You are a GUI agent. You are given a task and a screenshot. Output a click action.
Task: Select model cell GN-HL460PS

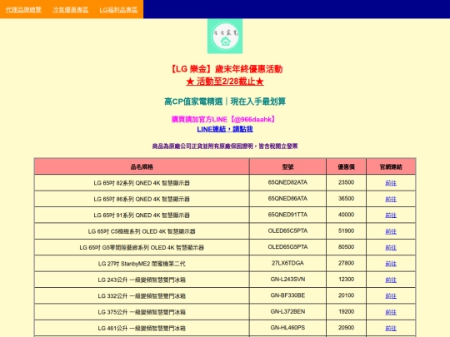(x=287, y=328)
